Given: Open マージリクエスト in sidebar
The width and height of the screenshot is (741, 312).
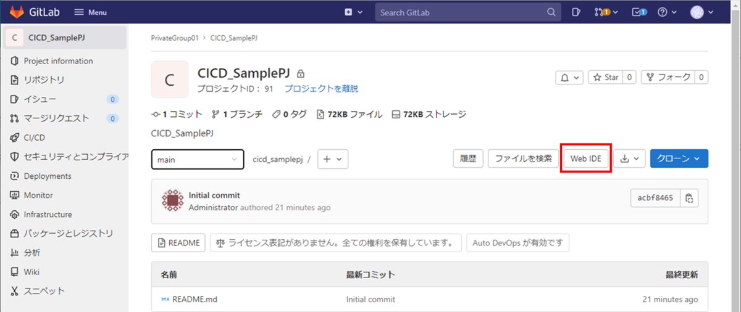Looking at the screenshot, I should click(56, 118).
